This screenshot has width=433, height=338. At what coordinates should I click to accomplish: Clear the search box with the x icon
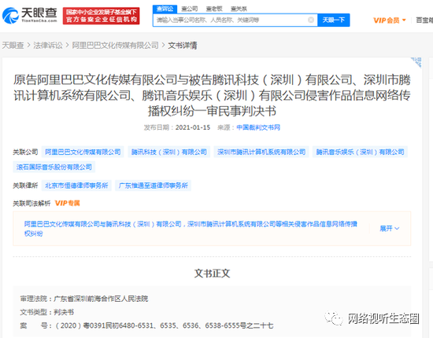click(311, 20)
